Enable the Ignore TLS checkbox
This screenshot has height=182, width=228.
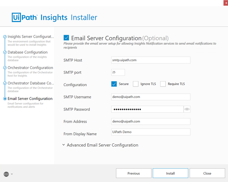click(136, 84)
